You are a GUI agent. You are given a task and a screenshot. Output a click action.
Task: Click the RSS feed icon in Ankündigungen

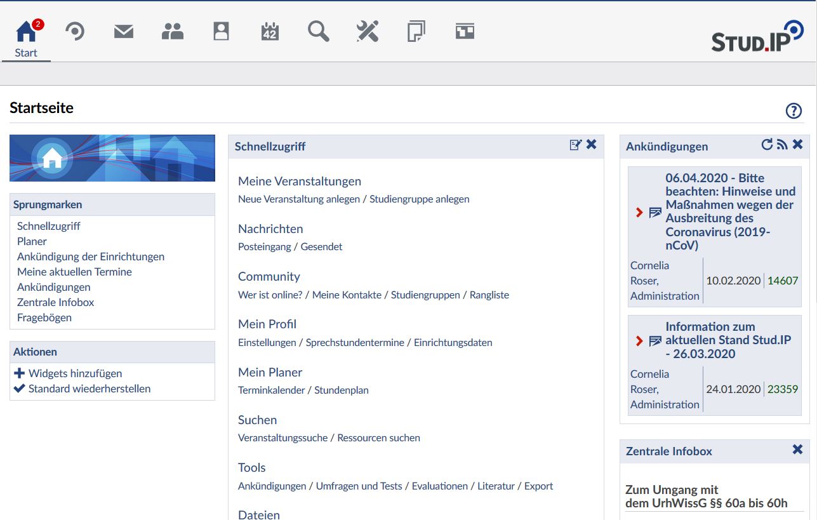pyautogui.click(x=782, y=144)
